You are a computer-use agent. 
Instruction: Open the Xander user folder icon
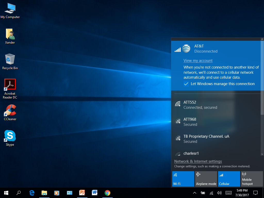click(x=10, y=36)
